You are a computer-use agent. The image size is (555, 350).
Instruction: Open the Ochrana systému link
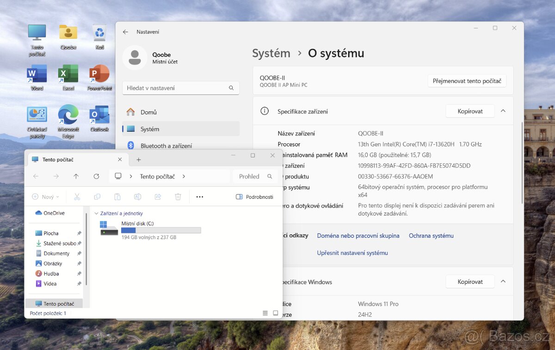point(431,235)
